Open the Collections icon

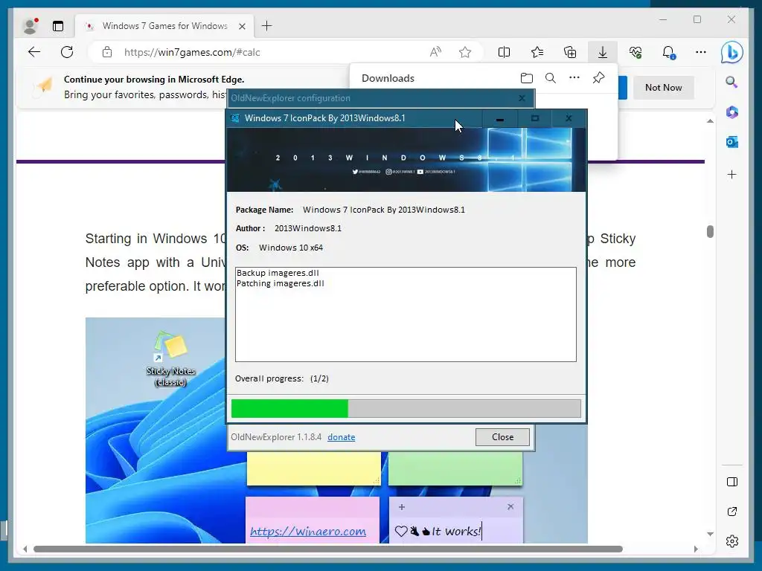pos(570,52)
